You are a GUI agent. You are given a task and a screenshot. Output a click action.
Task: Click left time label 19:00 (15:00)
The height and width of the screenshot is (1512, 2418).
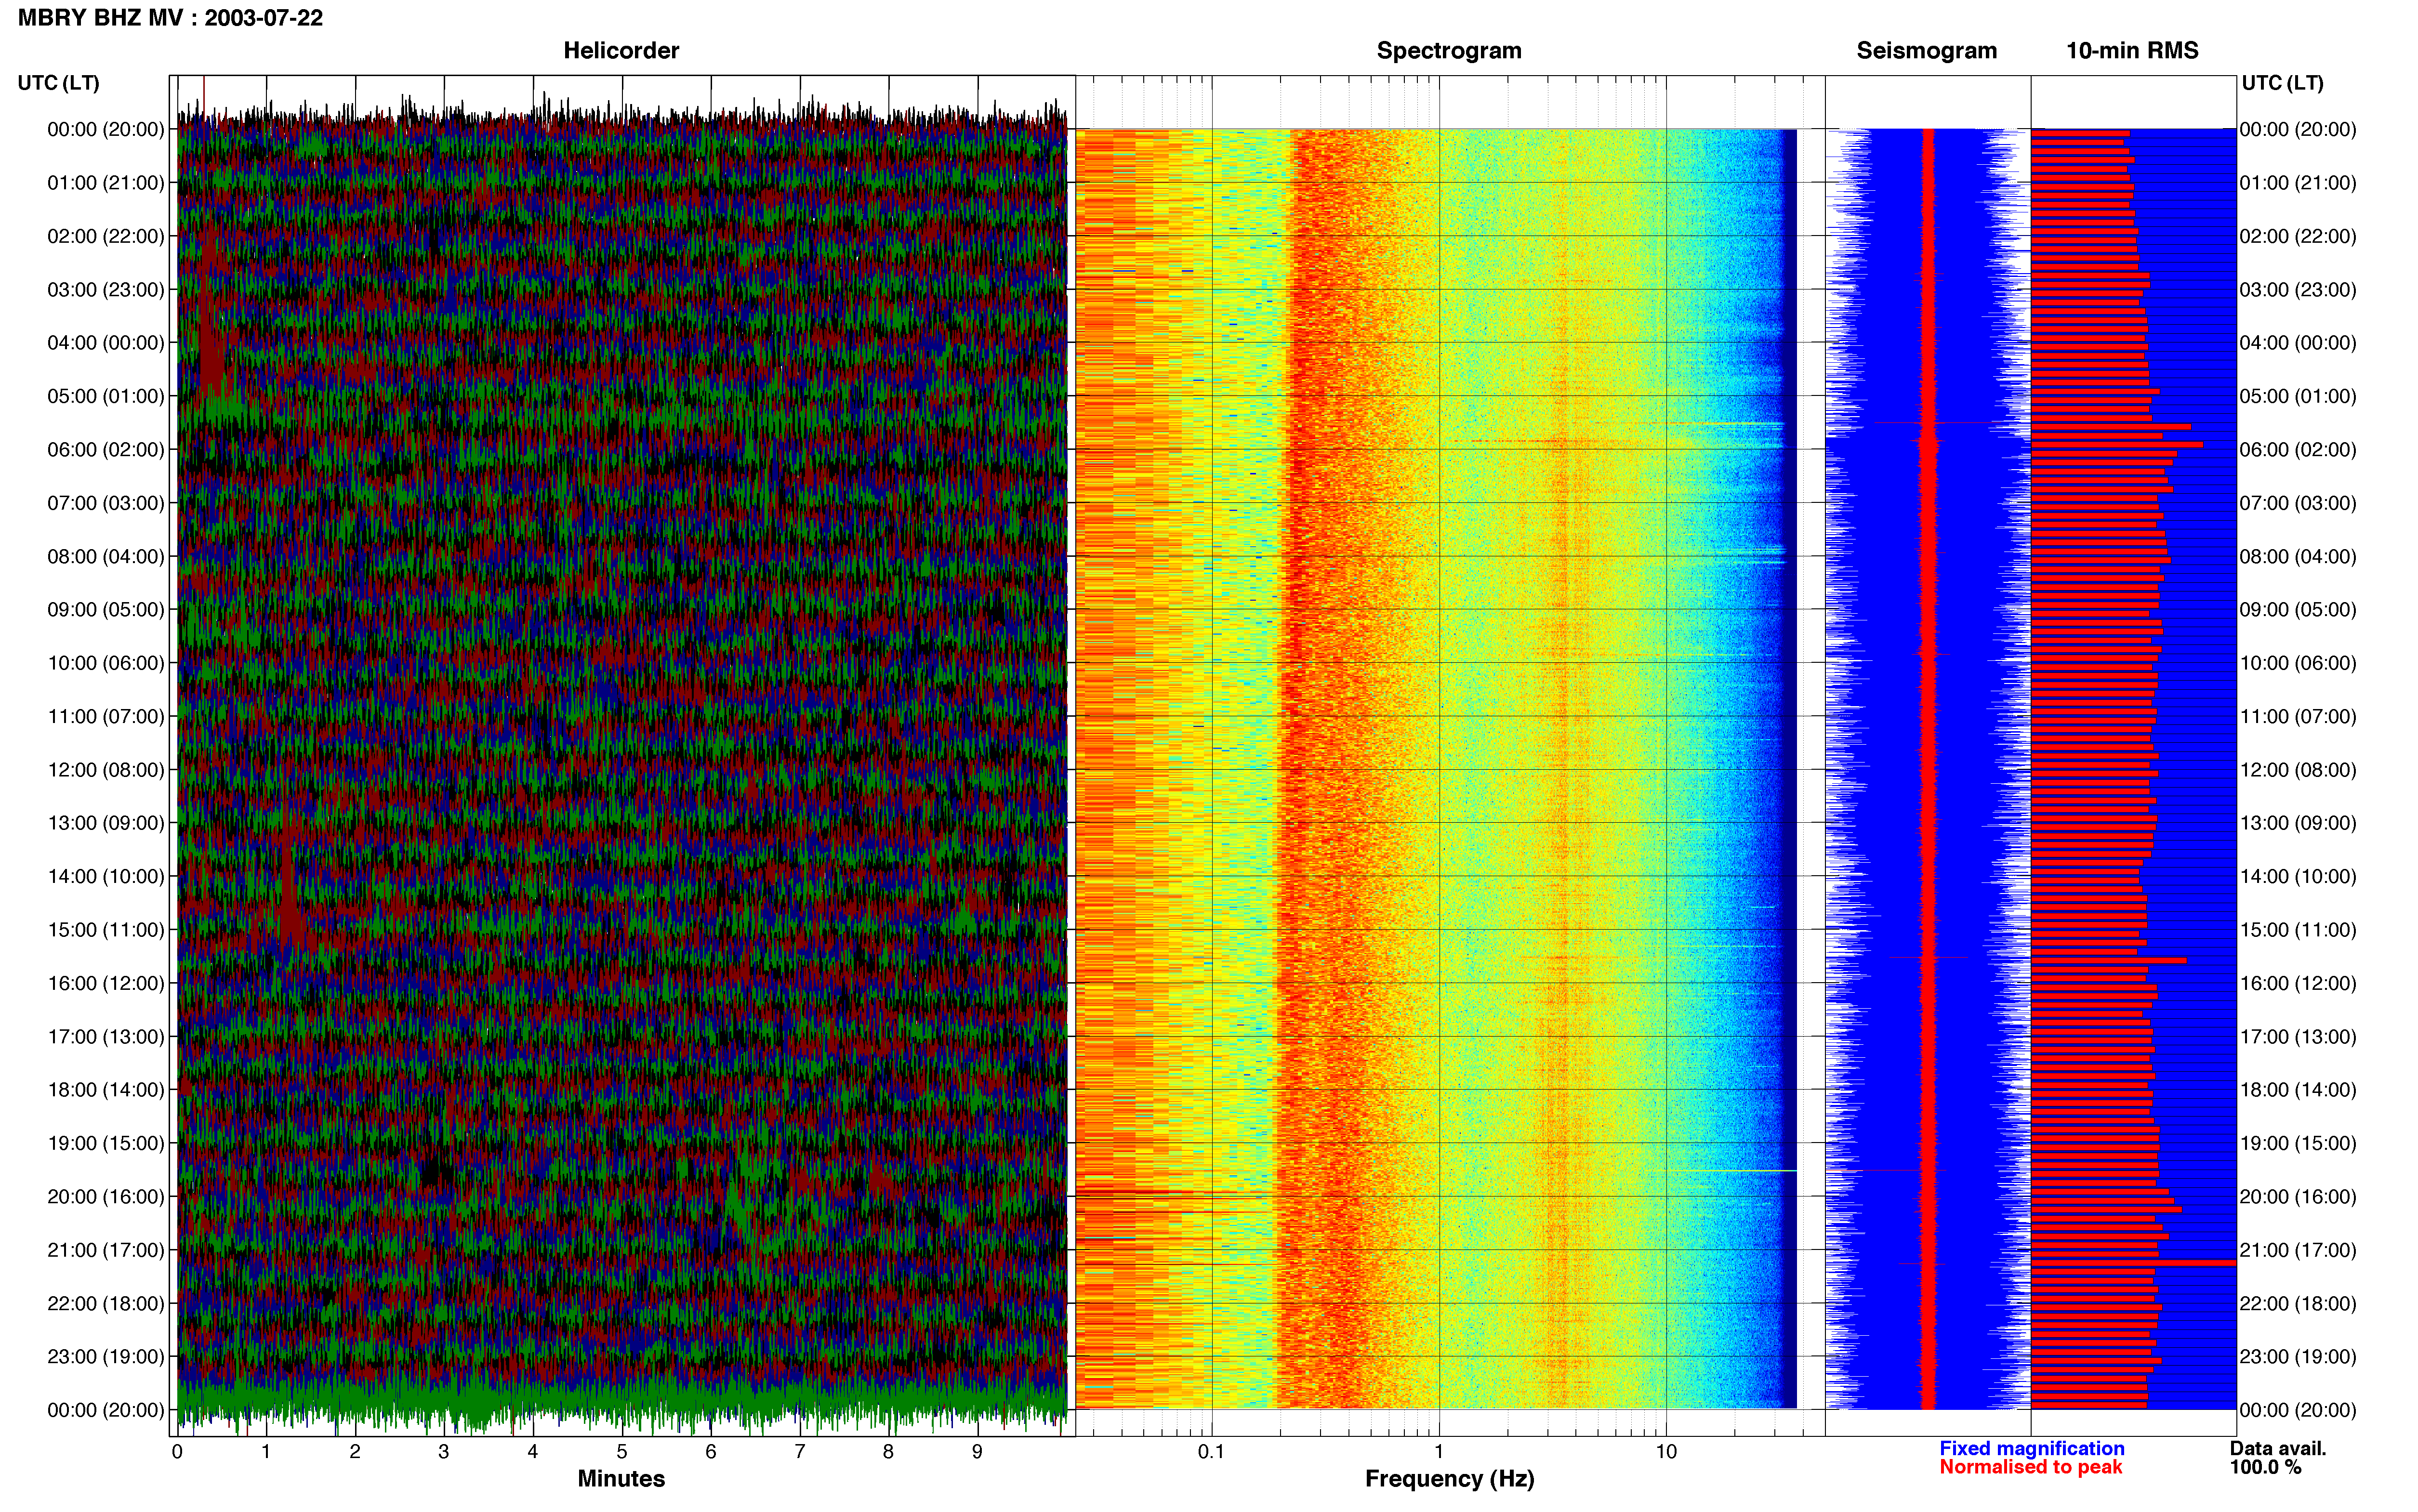pyautogui.click(x=106, y=1143)
